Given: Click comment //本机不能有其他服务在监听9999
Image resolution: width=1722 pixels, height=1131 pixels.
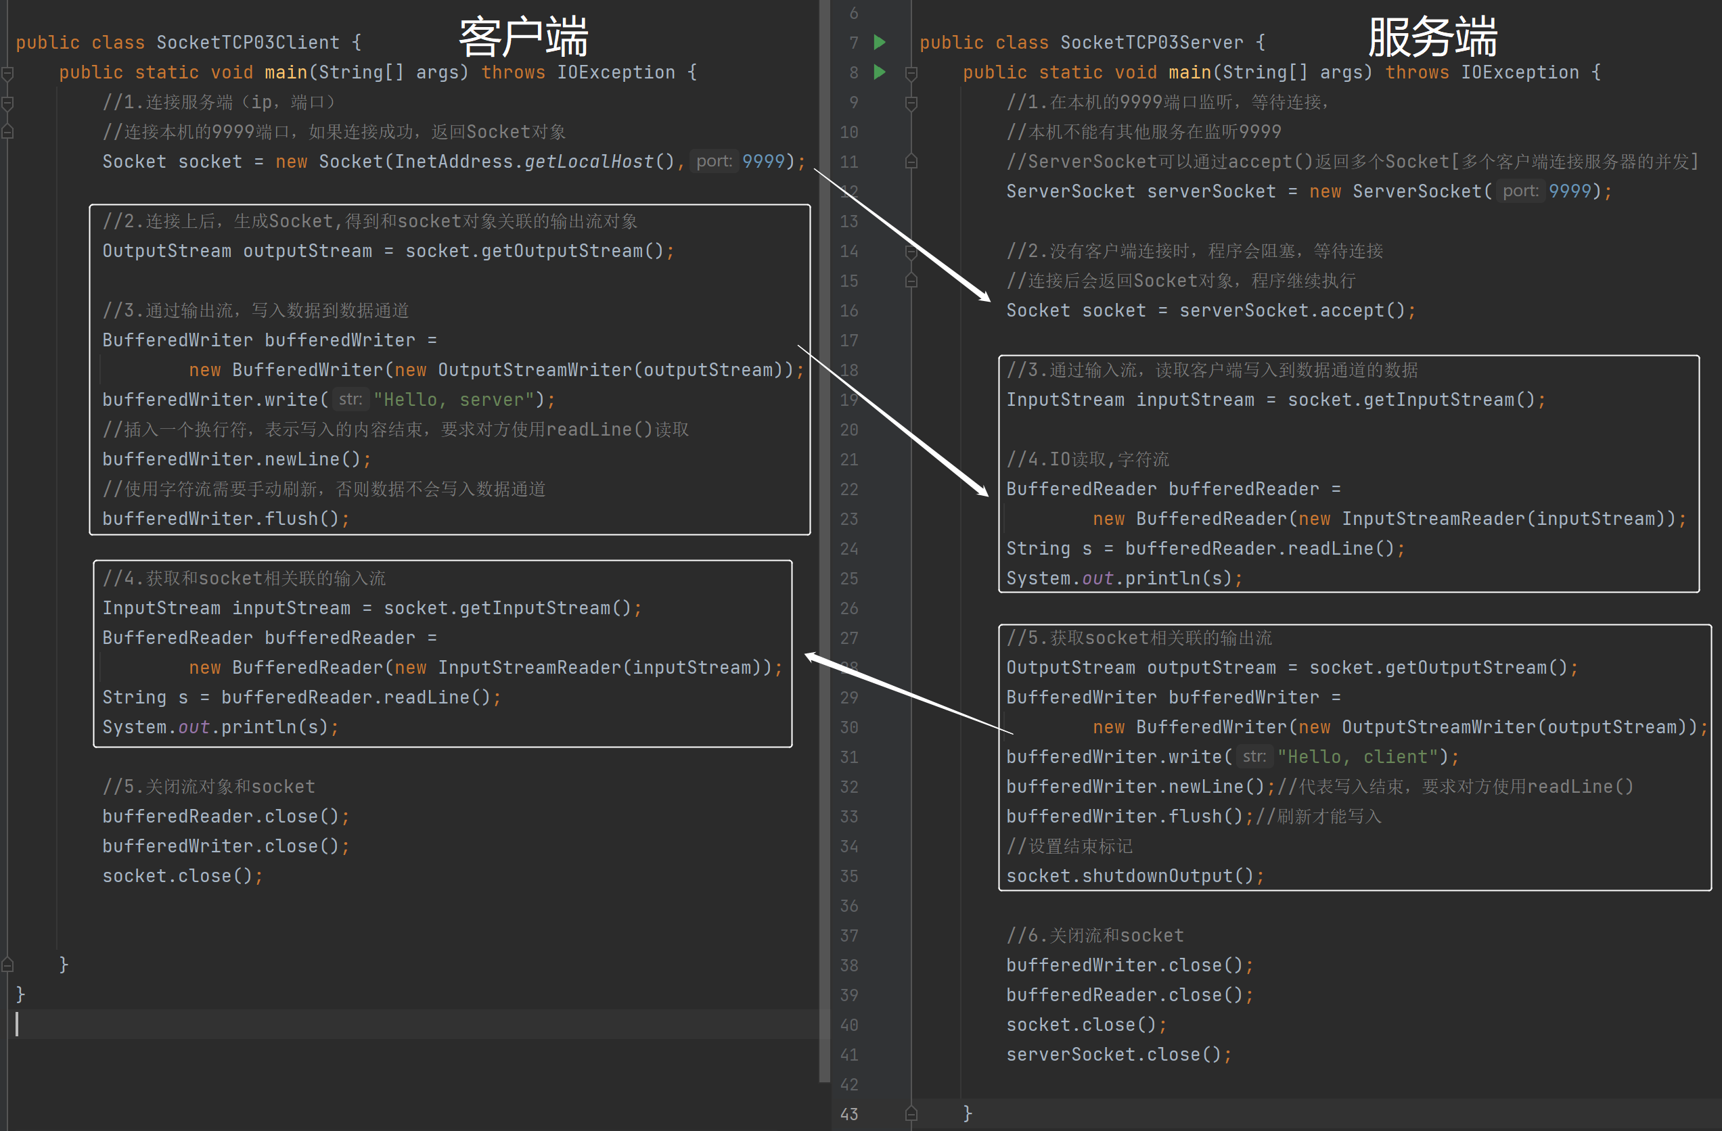Looking at the screenshot, I should click(1143, 132).
